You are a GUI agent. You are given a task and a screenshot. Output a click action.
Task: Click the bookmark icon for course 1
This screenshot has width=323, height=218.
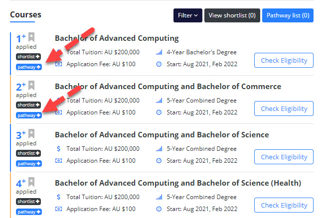[x=31, y=37]
